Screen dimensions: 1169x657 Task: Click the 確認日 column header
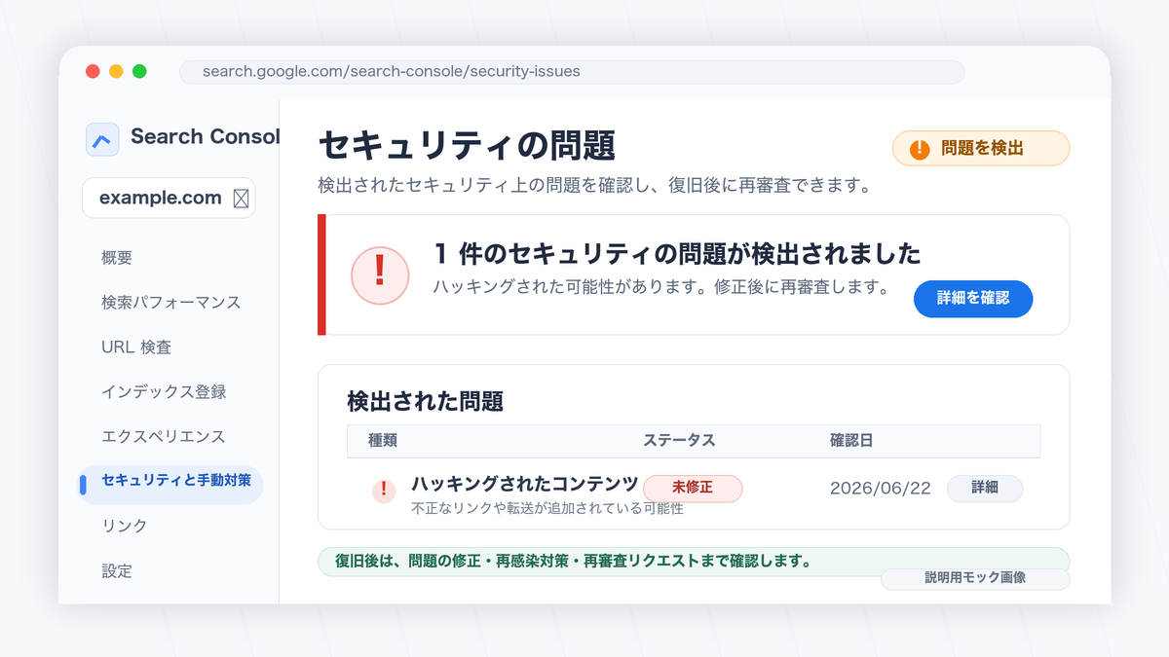(851, 441)
